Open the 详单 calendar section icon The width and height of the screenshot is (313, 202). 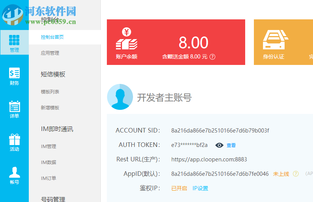14,106
